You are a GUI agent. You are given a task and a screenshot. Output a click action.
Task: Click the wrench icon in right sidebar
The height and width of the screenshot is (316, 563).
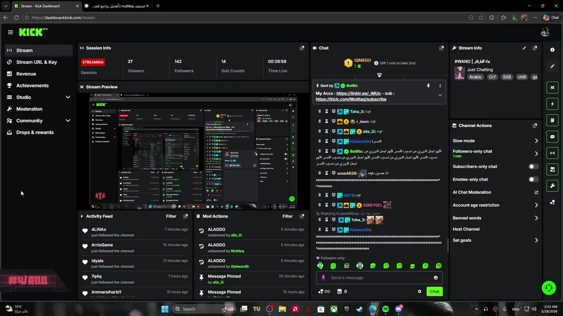[x=552, y=186]
